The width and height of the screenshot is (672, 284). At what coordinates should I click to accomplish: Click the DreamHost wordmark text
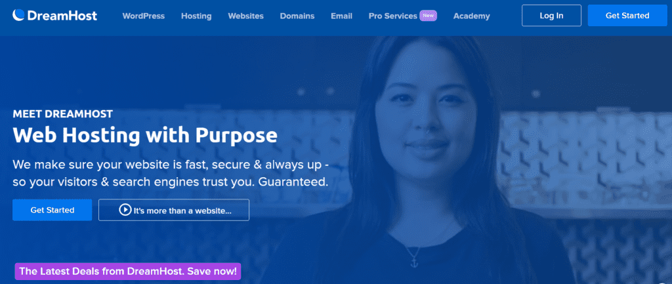(x=62, y=16)
